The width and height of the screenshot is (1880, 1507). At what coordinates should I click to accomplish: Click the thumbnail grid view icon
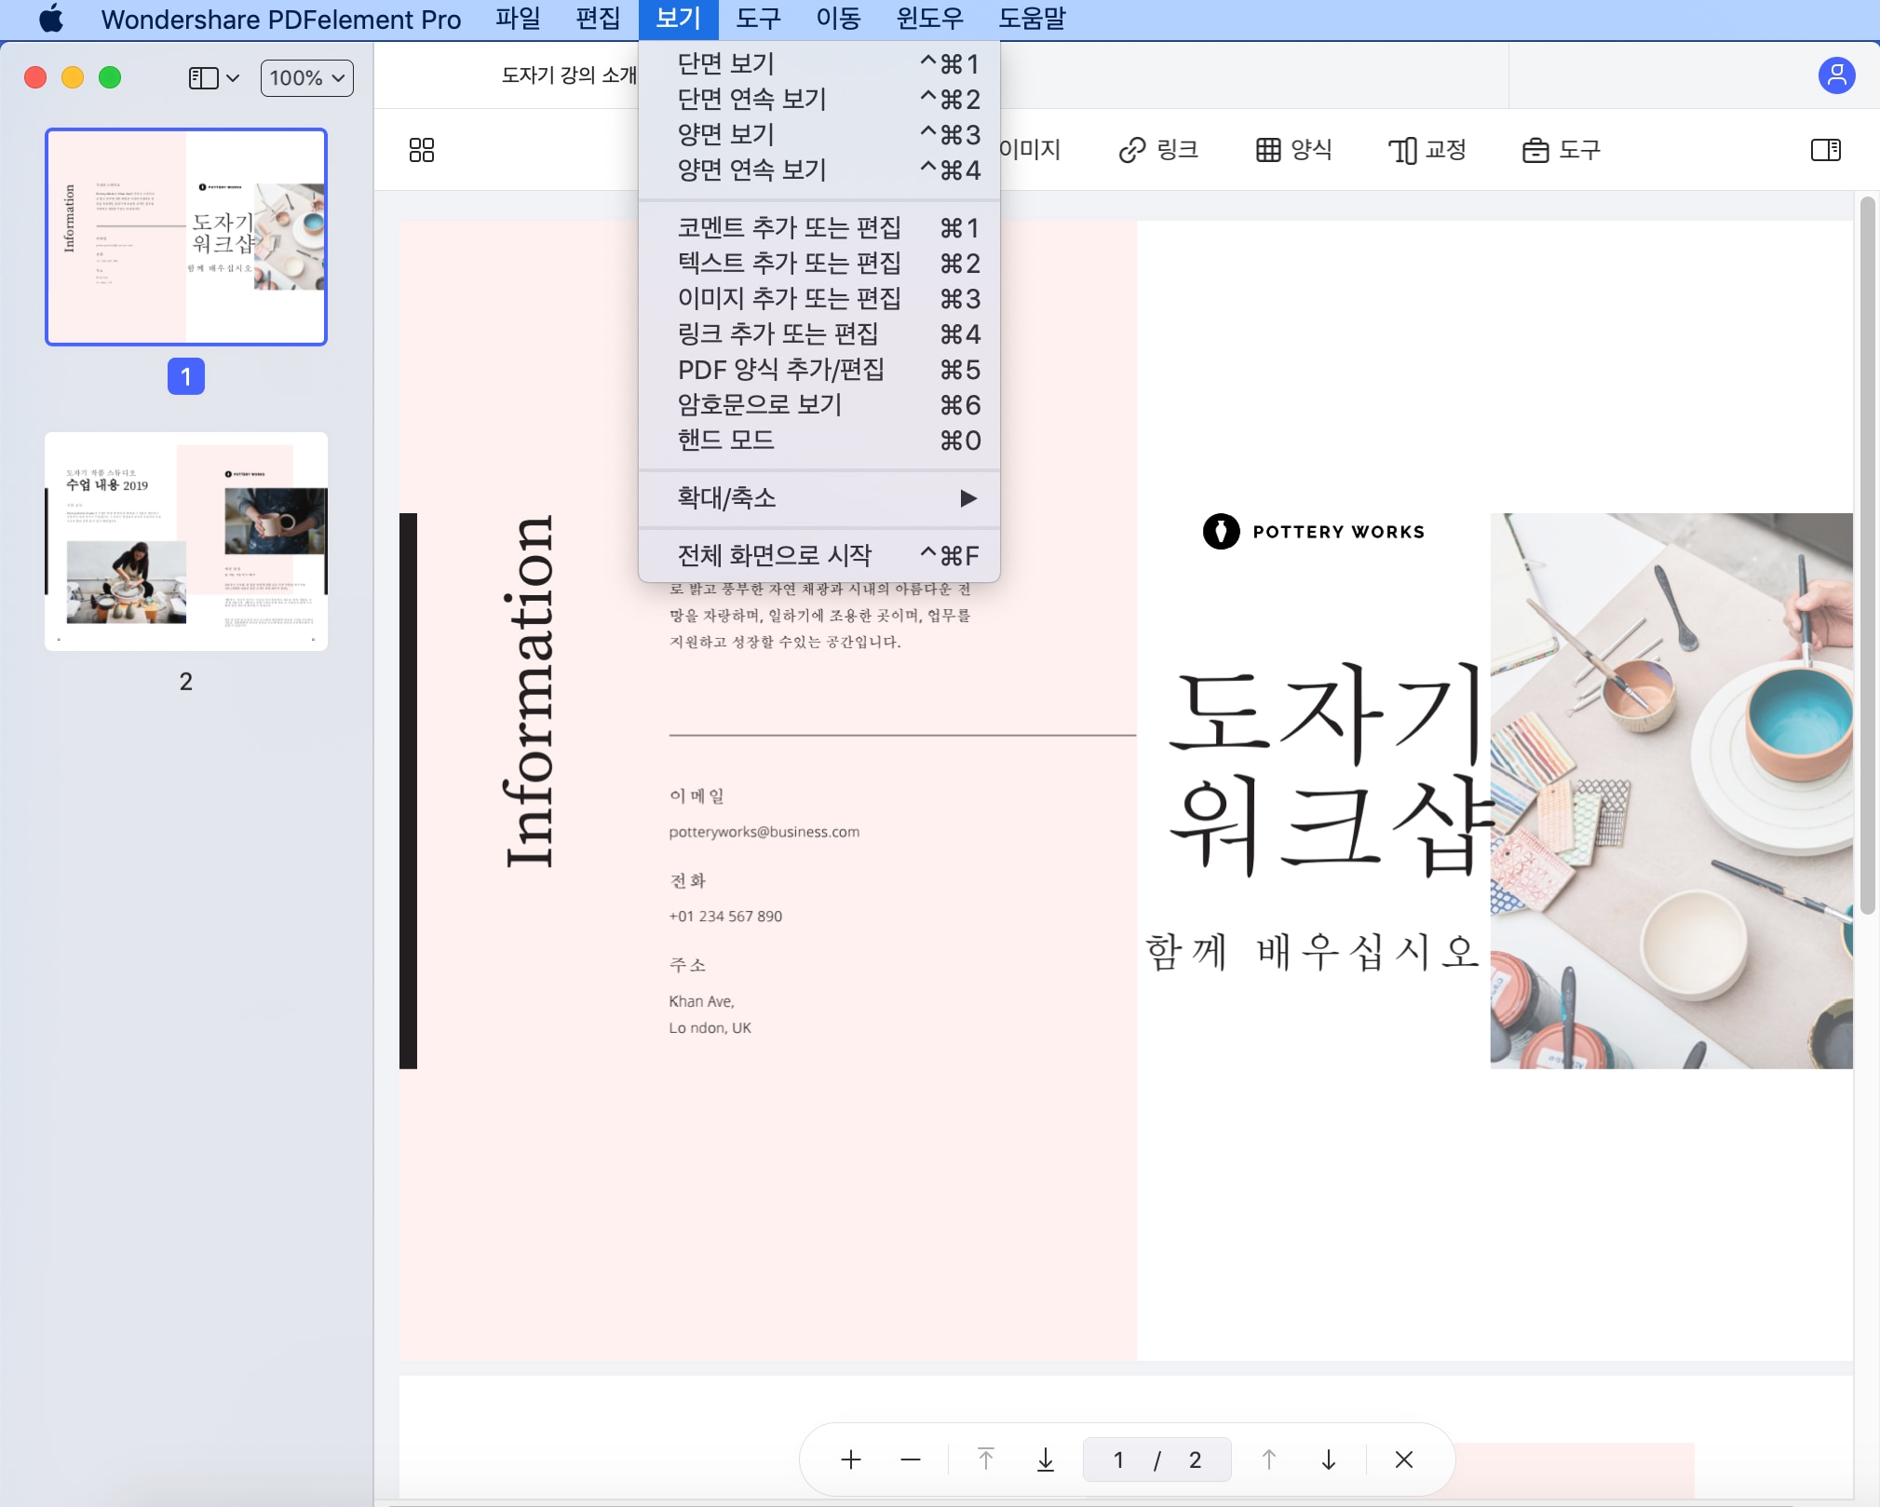click(x=422, y=150)
